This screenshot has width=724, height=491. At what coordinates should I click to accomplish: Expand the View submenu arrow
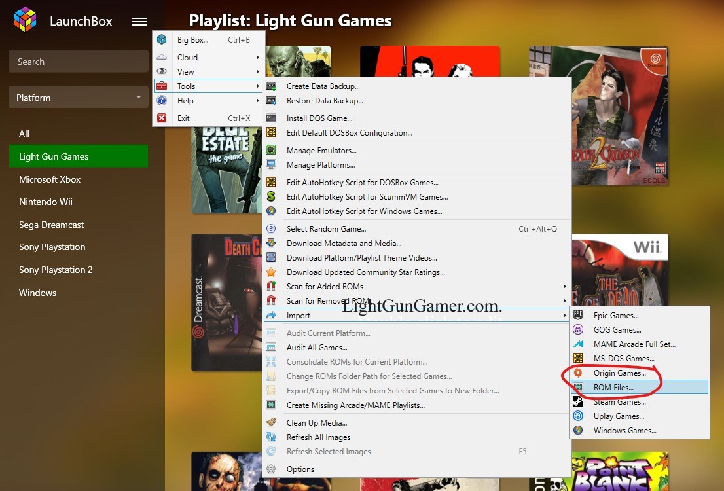[x=258, y=71]
